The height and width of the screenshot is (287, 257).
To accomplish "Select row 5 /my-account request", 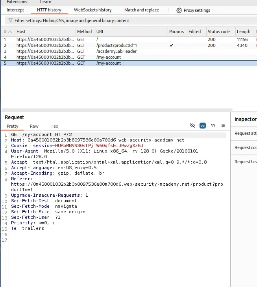I will tap(129, 63).
